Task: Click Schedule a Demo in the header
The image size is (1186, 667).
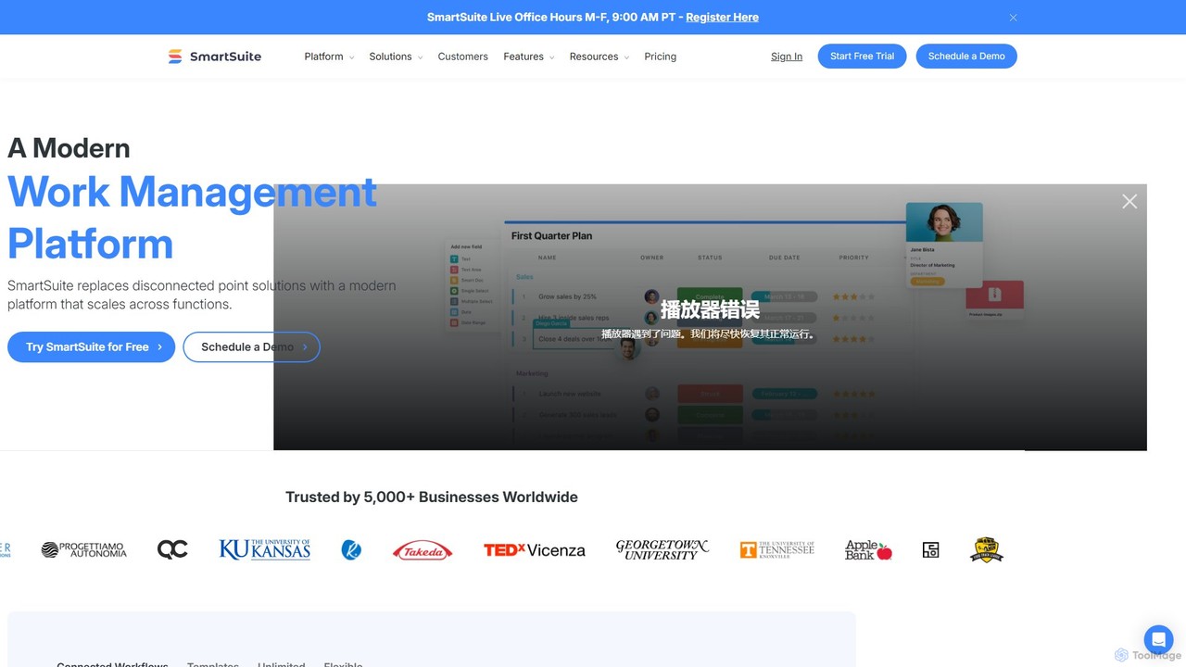Action: 966,57
